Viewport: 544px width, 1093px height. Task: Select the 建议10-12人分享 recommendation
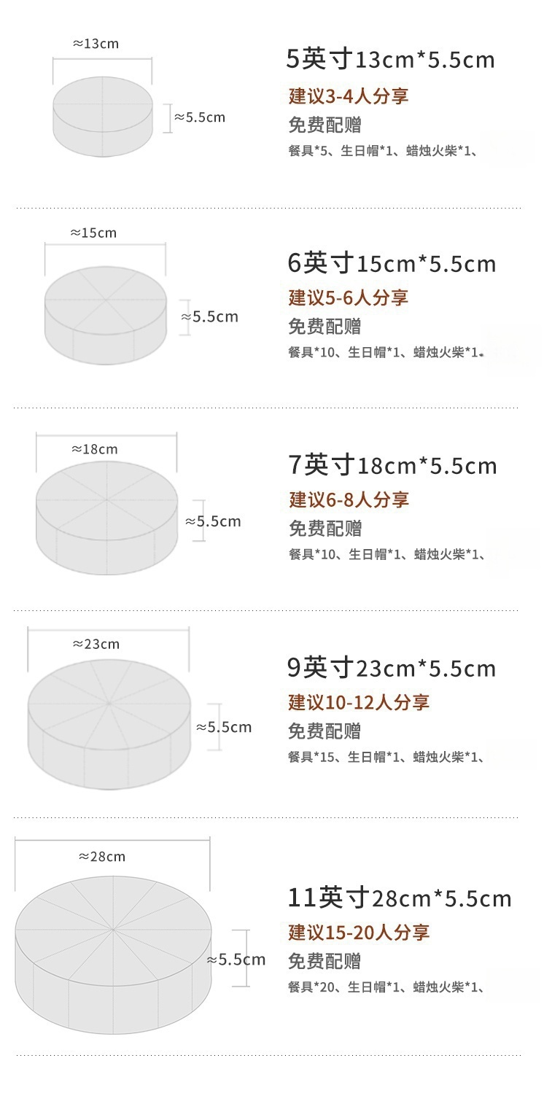(359, 702)
